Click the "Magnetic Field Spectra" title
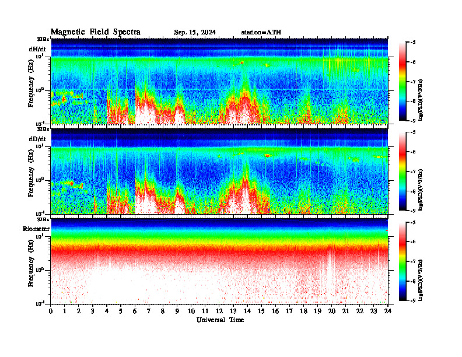 [x=96, y=32]
